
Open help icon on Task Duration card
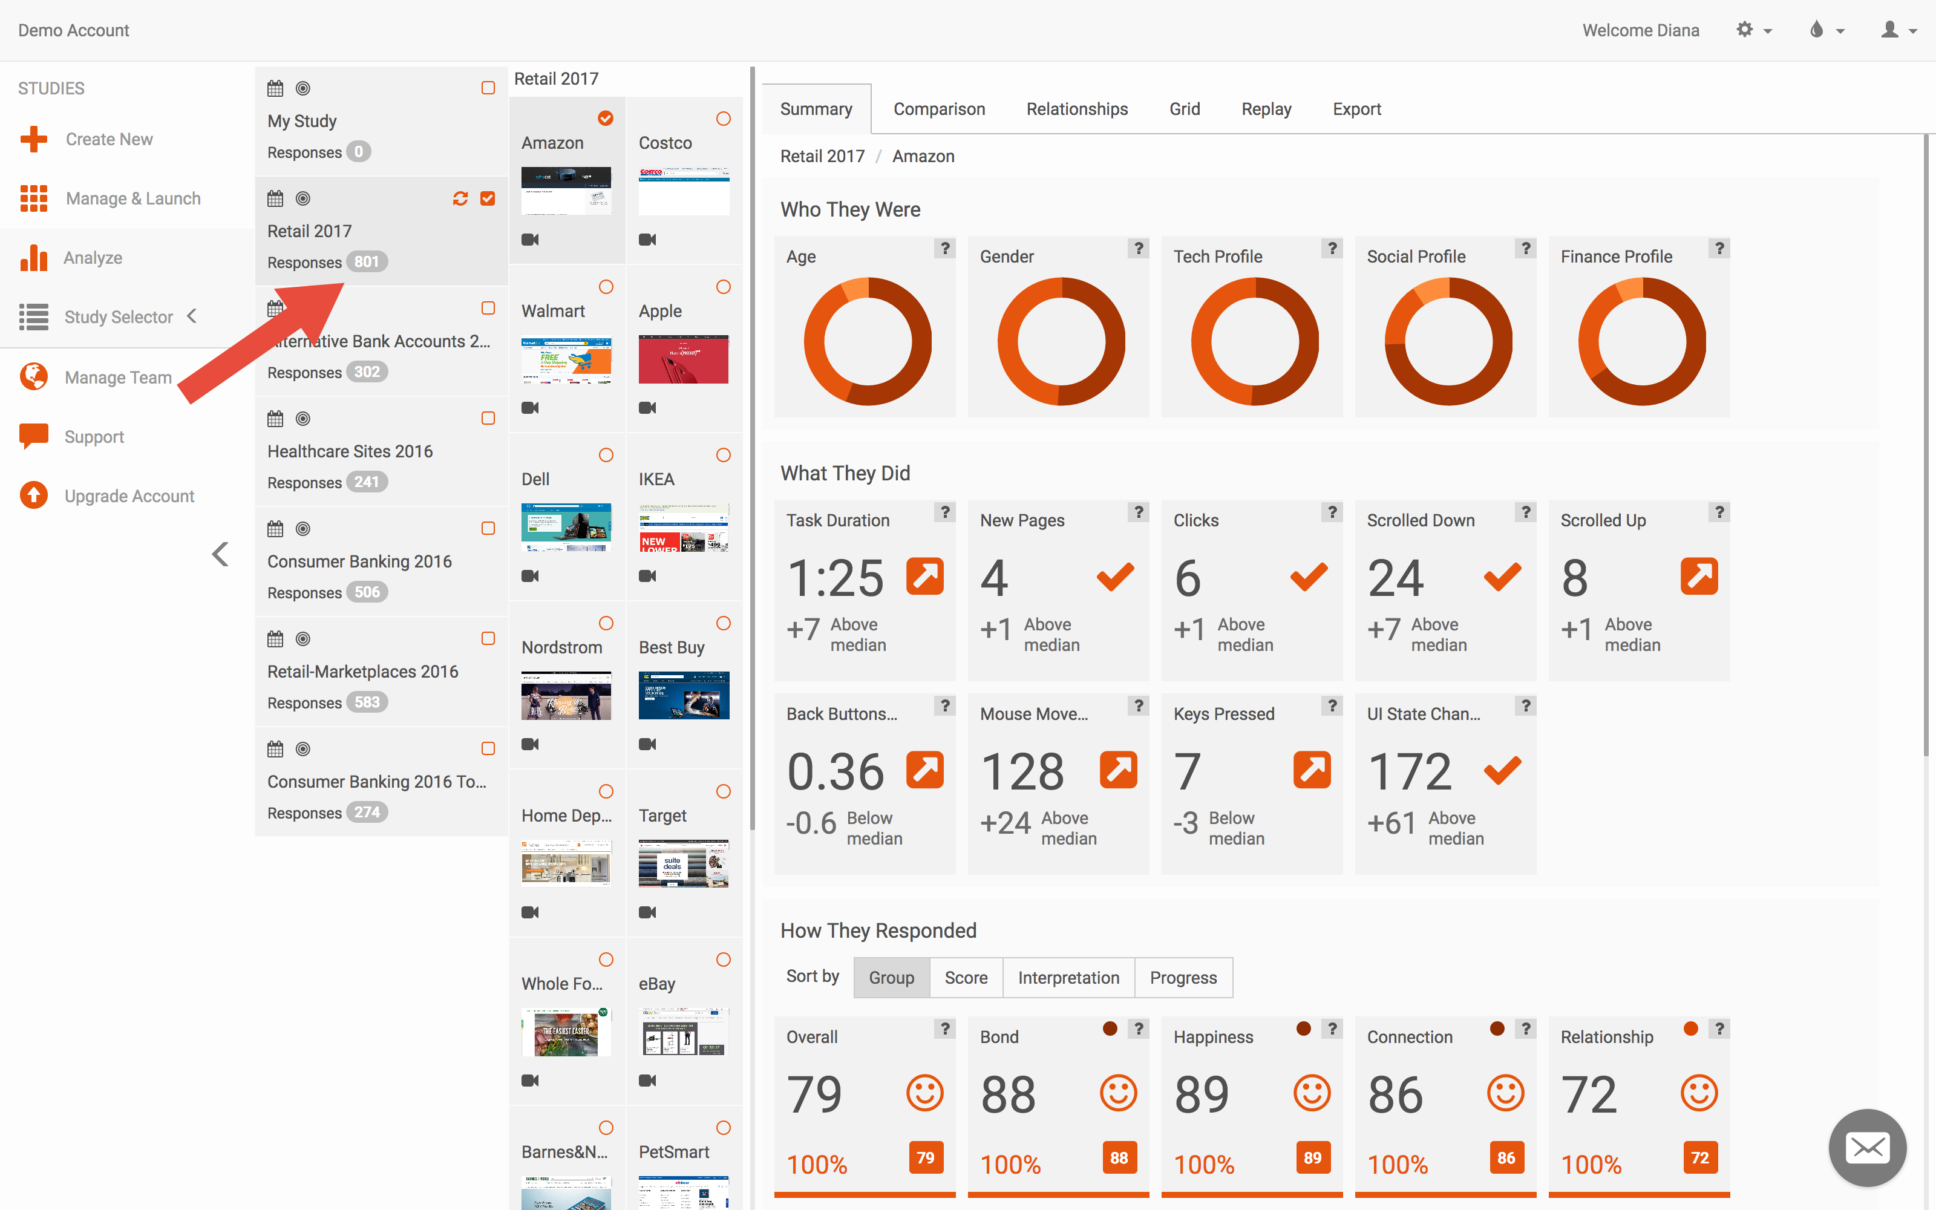[x=945, y=512]
